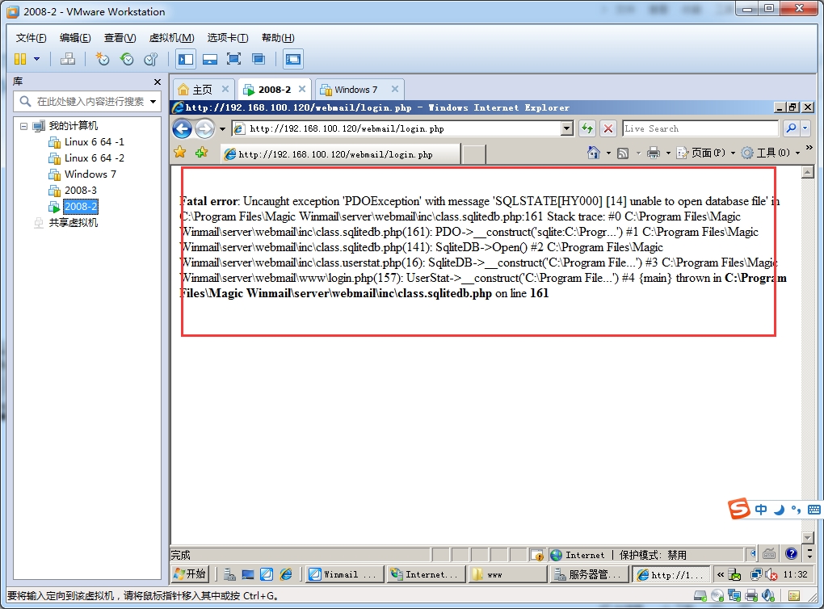Image resolution: width=824 pixels, height=609 pixels.
Task: Click the IE Print icon
Action: click(x=654, y=153)
